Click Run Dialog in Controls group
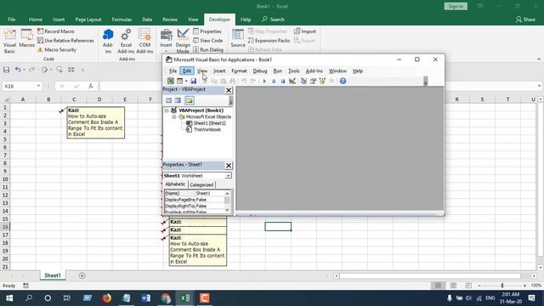 208,49
